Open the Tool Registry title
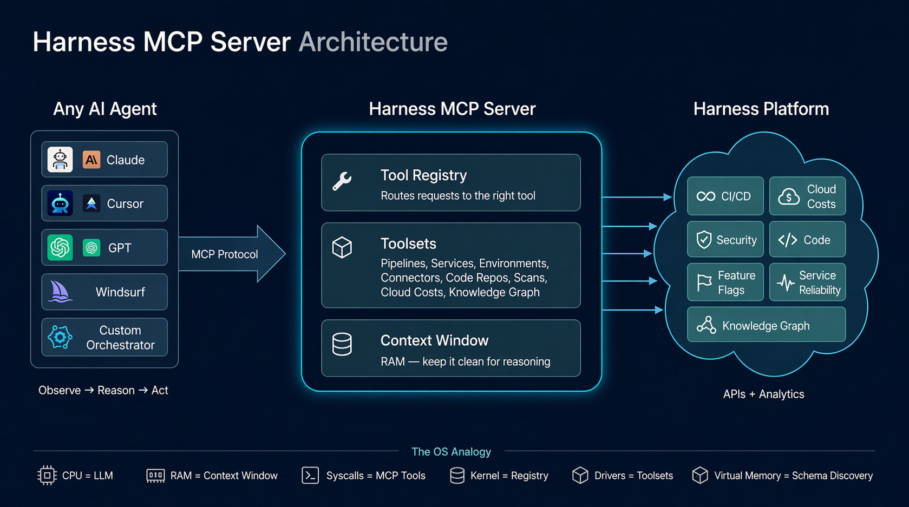Viewport: 909px width, 507px height. pyautogui.click(x=423, y=175)
